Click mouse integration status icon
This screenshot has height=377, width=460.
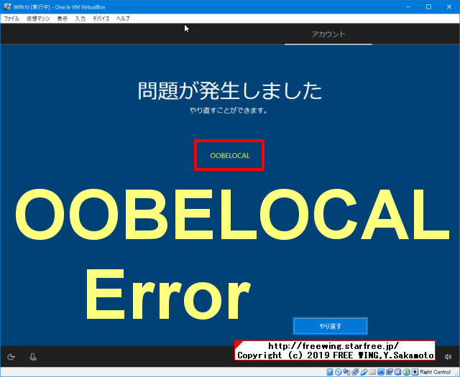tap(407, 372)
